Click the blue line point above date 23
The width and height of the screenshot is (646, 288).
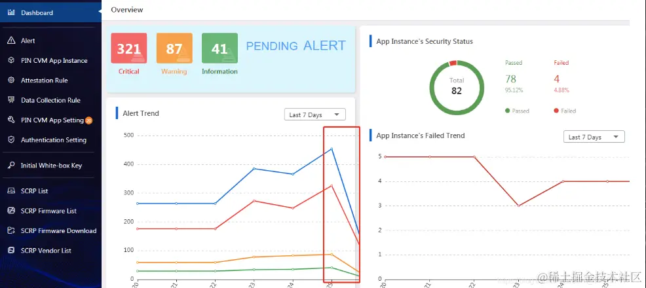tap(254, 168)
